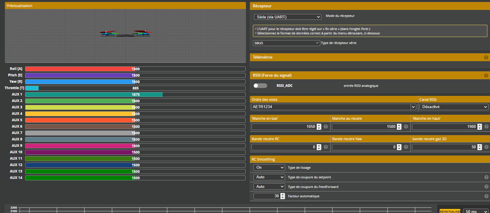
Task: Show help for 'Manche en haut' value
Action: (487, 127)
